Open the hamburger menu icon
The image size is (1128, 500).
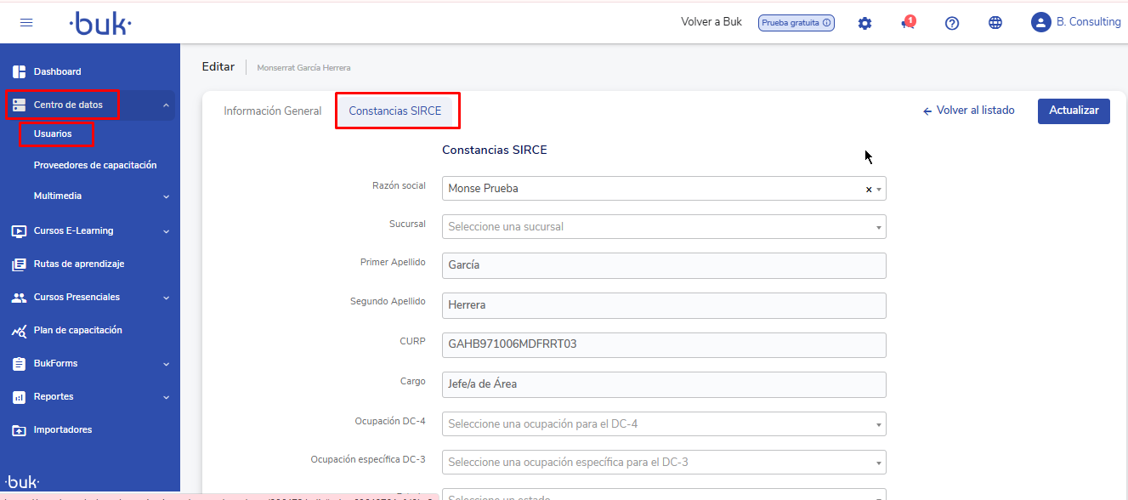pyautogui.click(x=26, y=23)
